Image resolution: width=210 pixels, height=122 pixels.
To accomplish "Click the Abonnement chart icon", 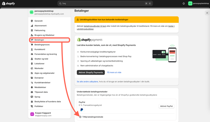I will coord(32,26).
